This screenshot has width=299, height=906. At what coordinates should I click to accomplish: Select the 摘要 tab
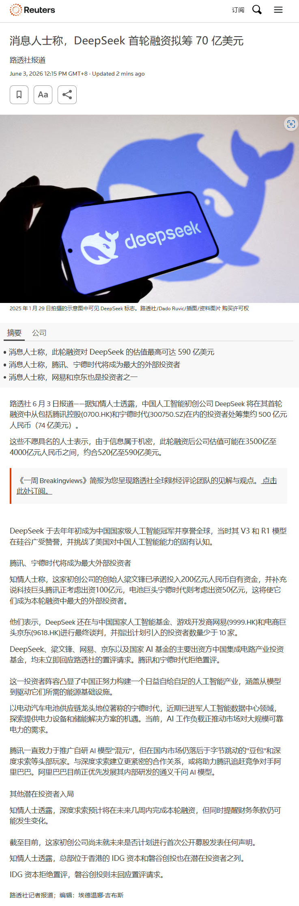pos(14,333)
